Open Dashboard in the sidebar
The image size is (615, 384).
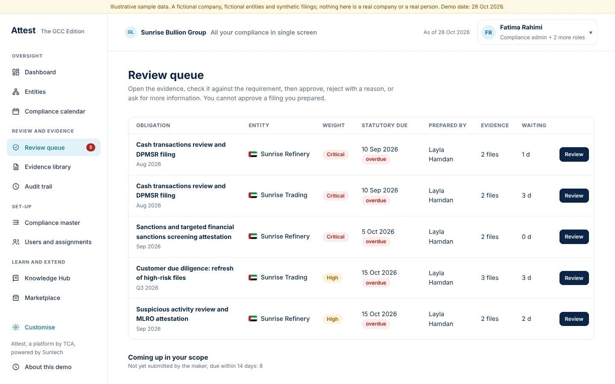[x=53, y=72]
